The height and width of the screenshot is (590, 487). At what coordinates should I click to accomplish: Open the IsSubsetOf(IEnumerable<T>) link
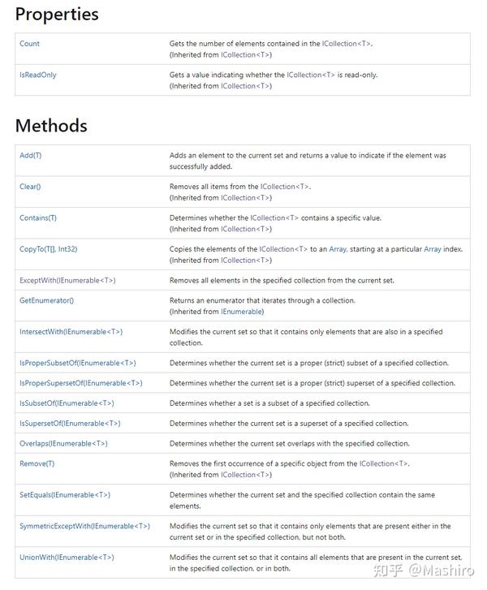(67, 403)
